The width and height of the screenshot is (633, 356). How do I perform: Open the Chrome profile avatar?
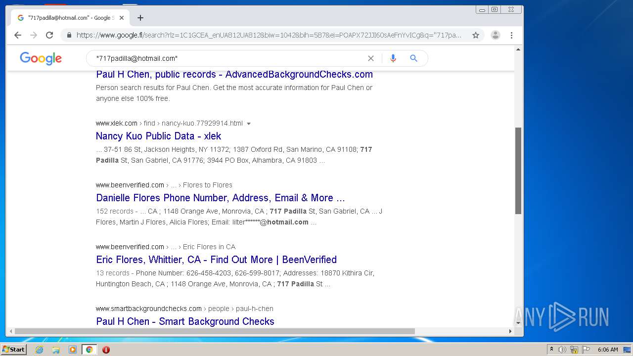click(x=495, y=35)
